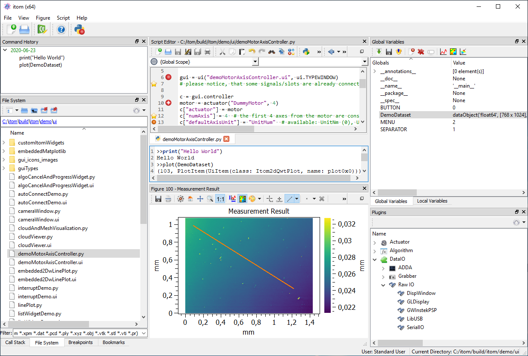Expand the customItomWidgets folder
The image size is (528, 356).
4,143
